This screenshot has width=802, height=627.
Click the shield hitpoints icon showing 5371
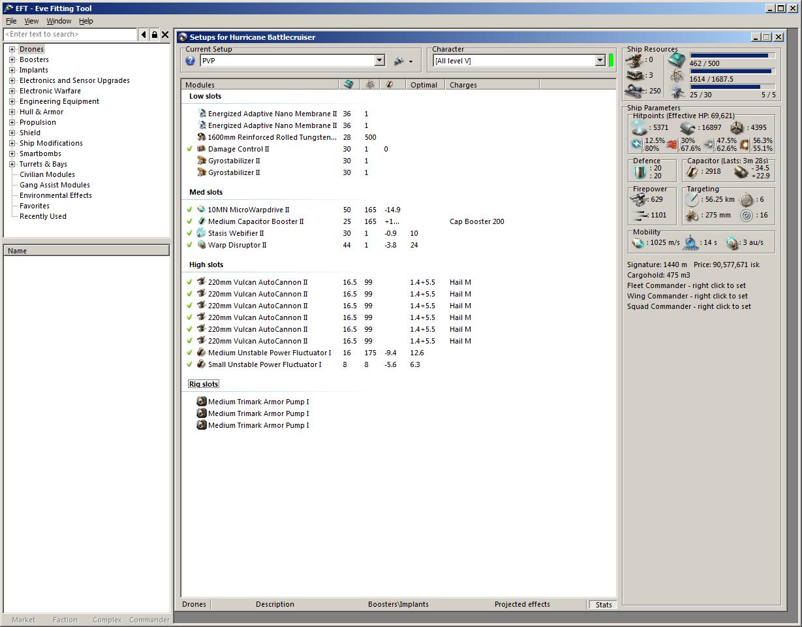640,127
